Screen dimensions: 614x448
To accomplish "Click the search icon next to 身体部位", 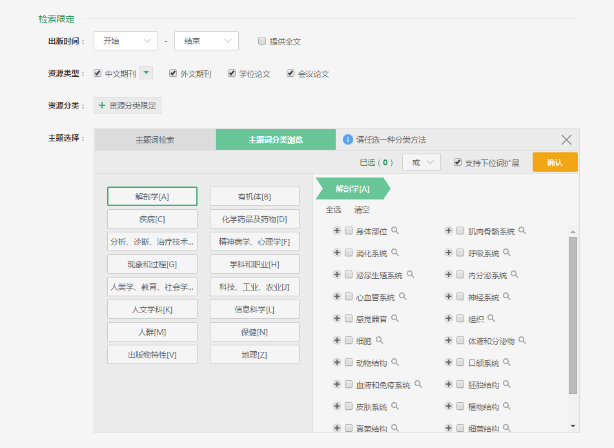I will [395, 230].
